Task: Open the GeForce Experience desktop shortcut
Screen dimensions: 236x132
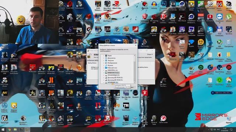Action: [201, 31]
